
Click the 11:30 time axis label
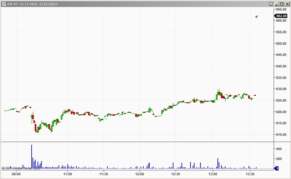(104, 174)
